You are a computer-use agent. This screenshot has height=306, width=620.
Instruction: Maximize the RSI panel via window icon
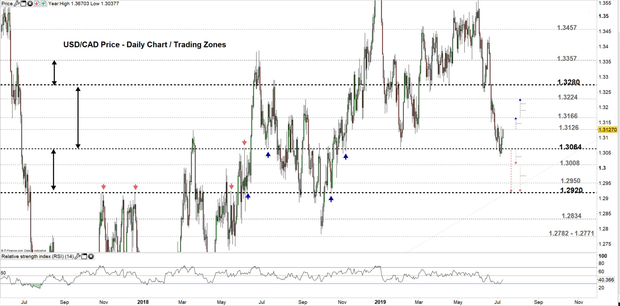[84, 256]
